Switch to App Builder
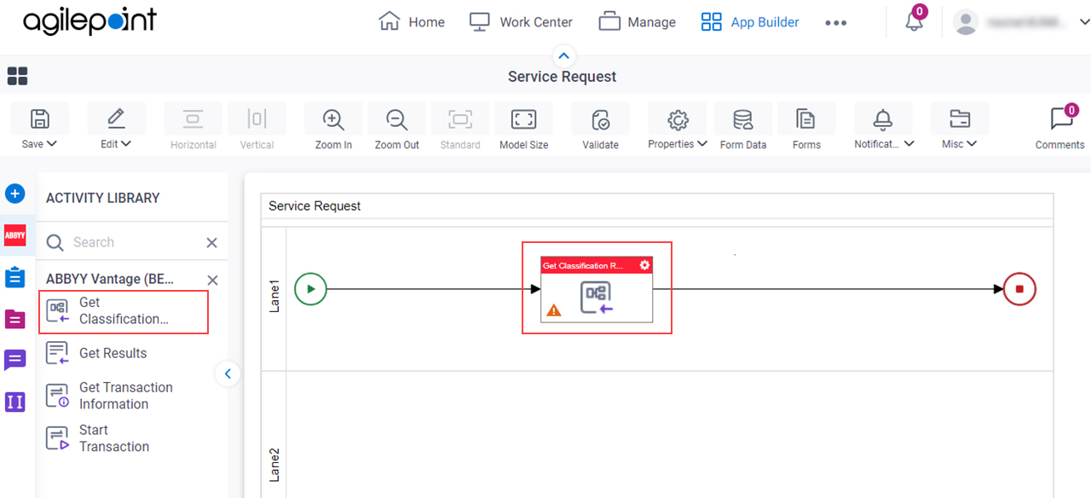Image resolution: width=1091 pixels, height=498 pixels. tap(750, 22)
